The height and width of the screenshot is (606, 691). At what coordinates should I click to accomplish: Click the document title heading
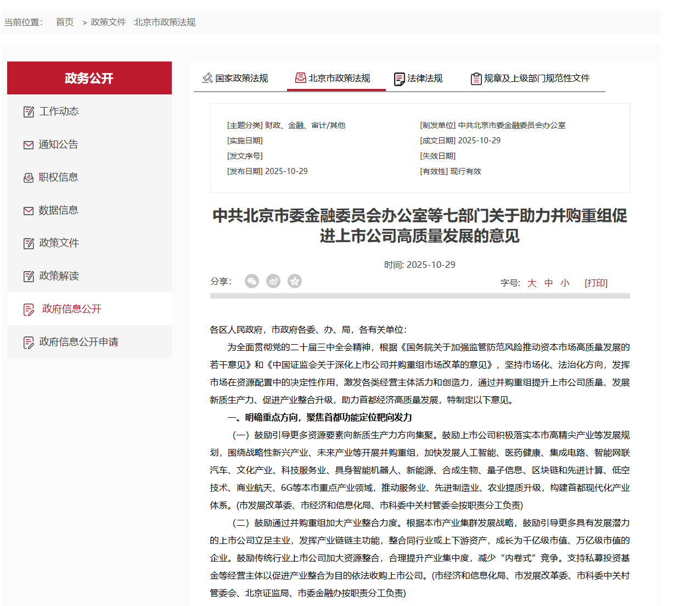point(420,226)
